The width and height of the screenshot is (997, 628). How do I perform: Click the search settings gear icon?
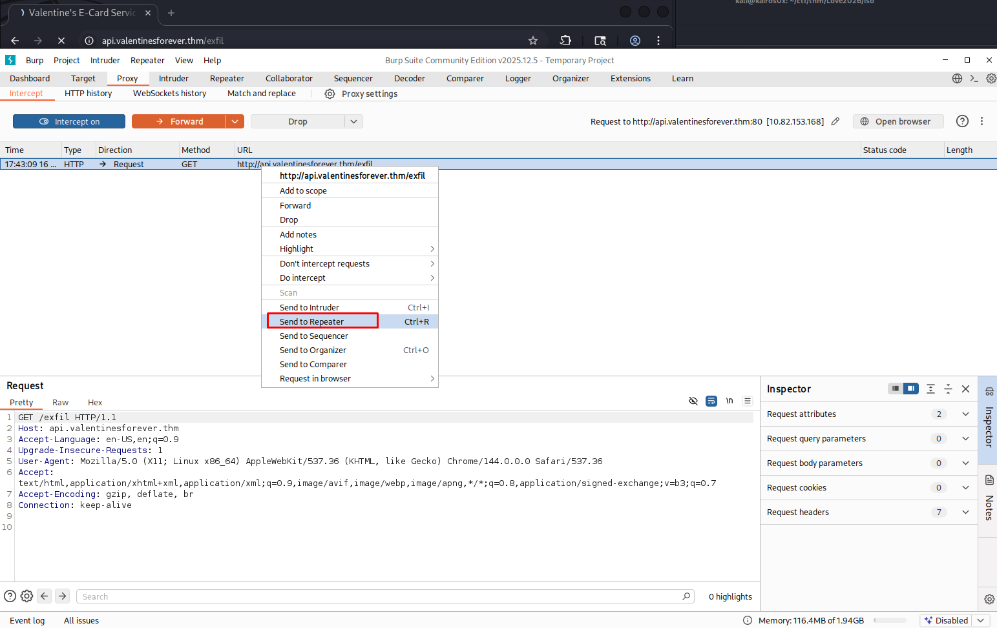point(26,596)
